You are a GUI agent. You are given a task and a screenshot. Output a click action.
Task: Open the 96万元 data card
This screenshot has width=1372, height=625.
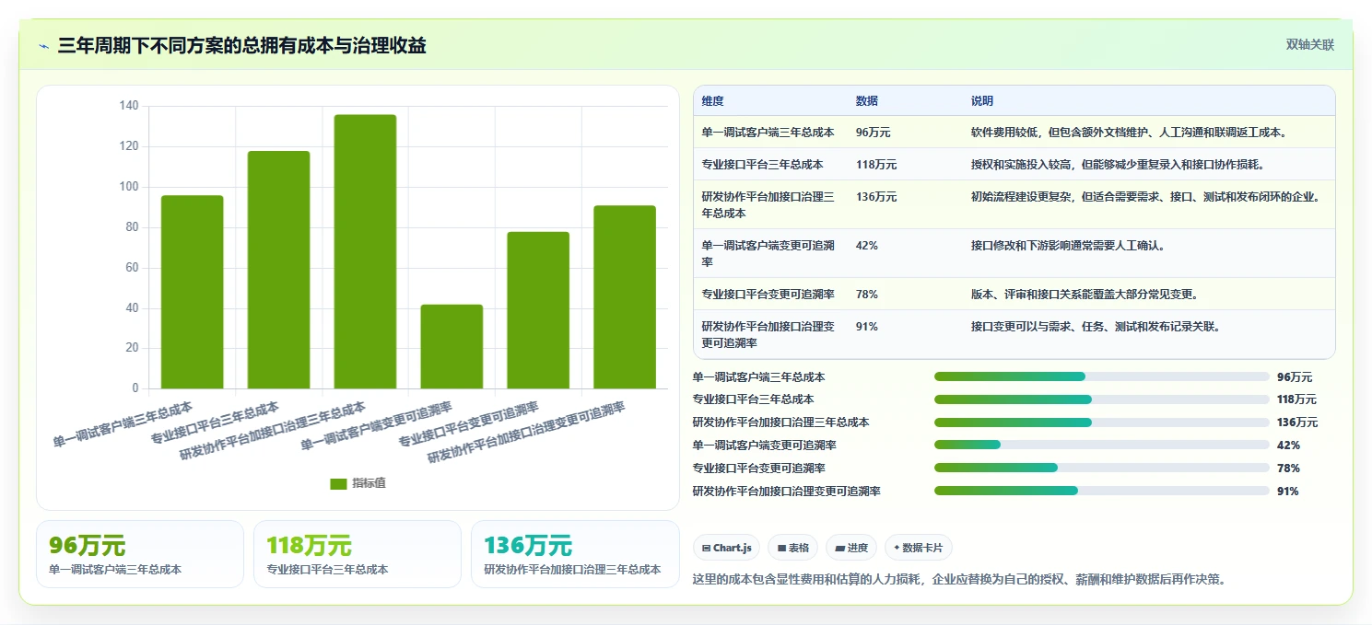[140, 554]
